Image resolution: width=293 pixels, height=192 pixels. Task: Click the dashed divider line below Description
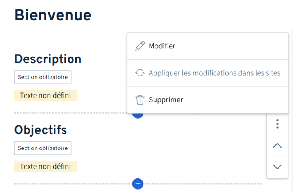pos(70,113)
